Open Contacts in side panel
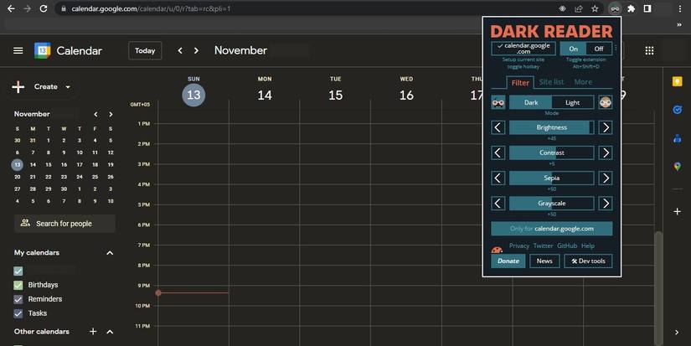 (x=678, y=138)
